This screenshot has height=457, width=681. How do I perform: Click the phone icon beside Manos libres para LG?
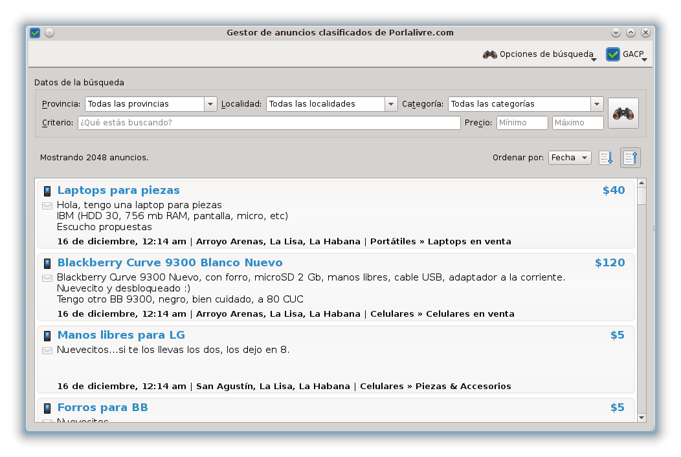pos(47,335)
